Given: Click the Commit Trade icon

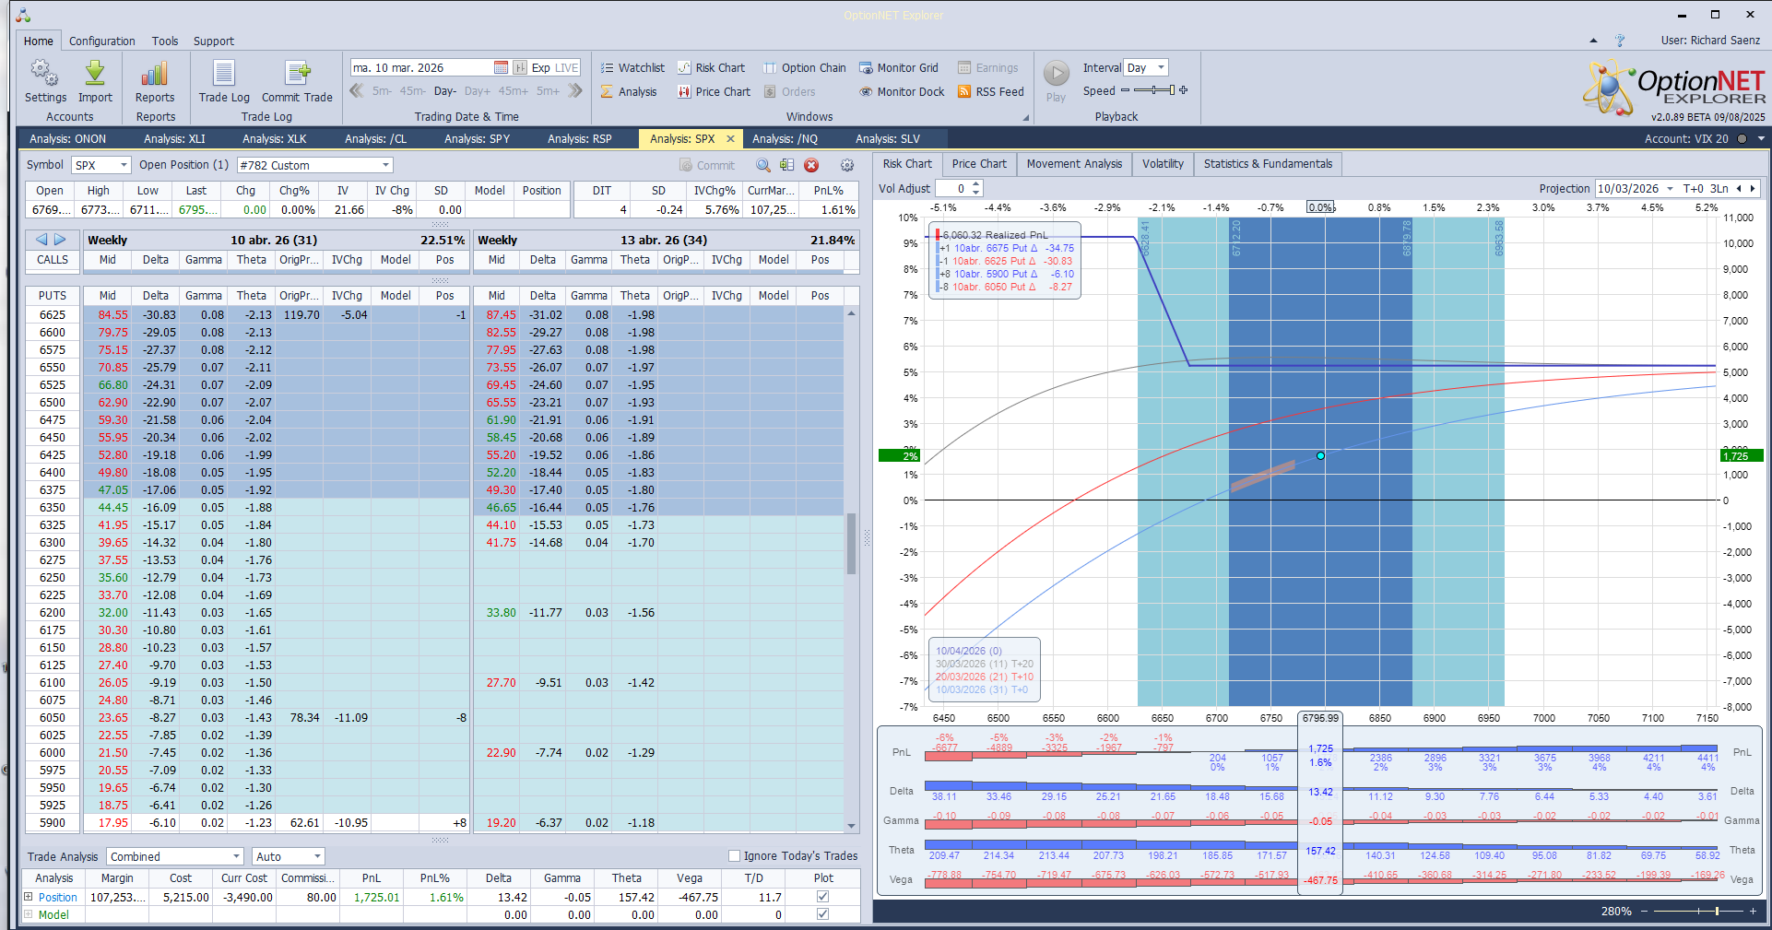Looking at the screenshot, I should pyautogui.click(x=297, y=81).
